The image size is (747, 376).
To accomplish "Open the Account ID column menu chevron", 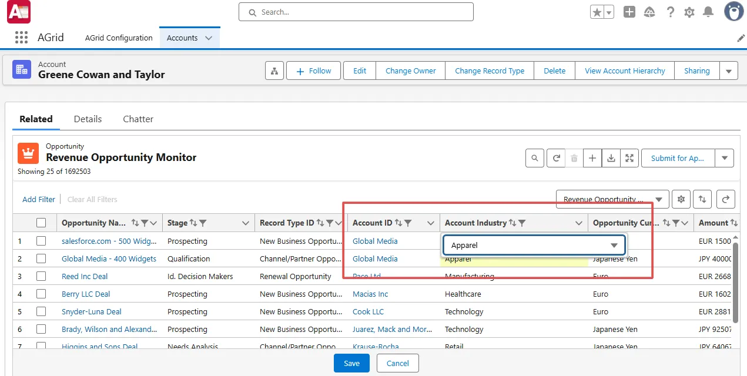I will 431,223.
